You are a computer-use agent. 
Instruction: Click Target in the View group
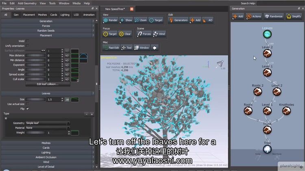(156, 20)
